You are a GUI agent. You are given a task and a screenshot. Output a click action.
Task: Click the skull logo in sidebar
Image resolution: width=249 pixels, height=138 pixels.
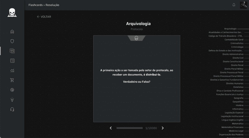pos(12,12)
